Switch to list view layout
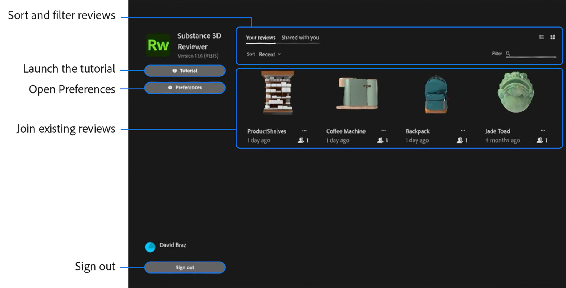The image size is (566, 288). click(542, 37)
